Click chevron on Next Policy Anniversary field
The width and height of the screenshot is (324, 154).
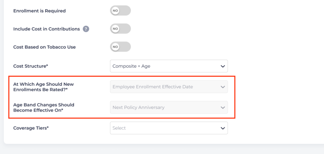tap(223, 107)
